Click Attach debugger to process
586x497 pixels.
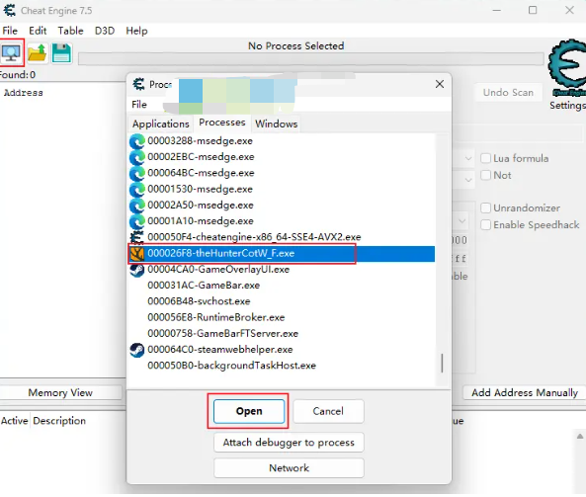pyautogui.click(x=289, y=443)
